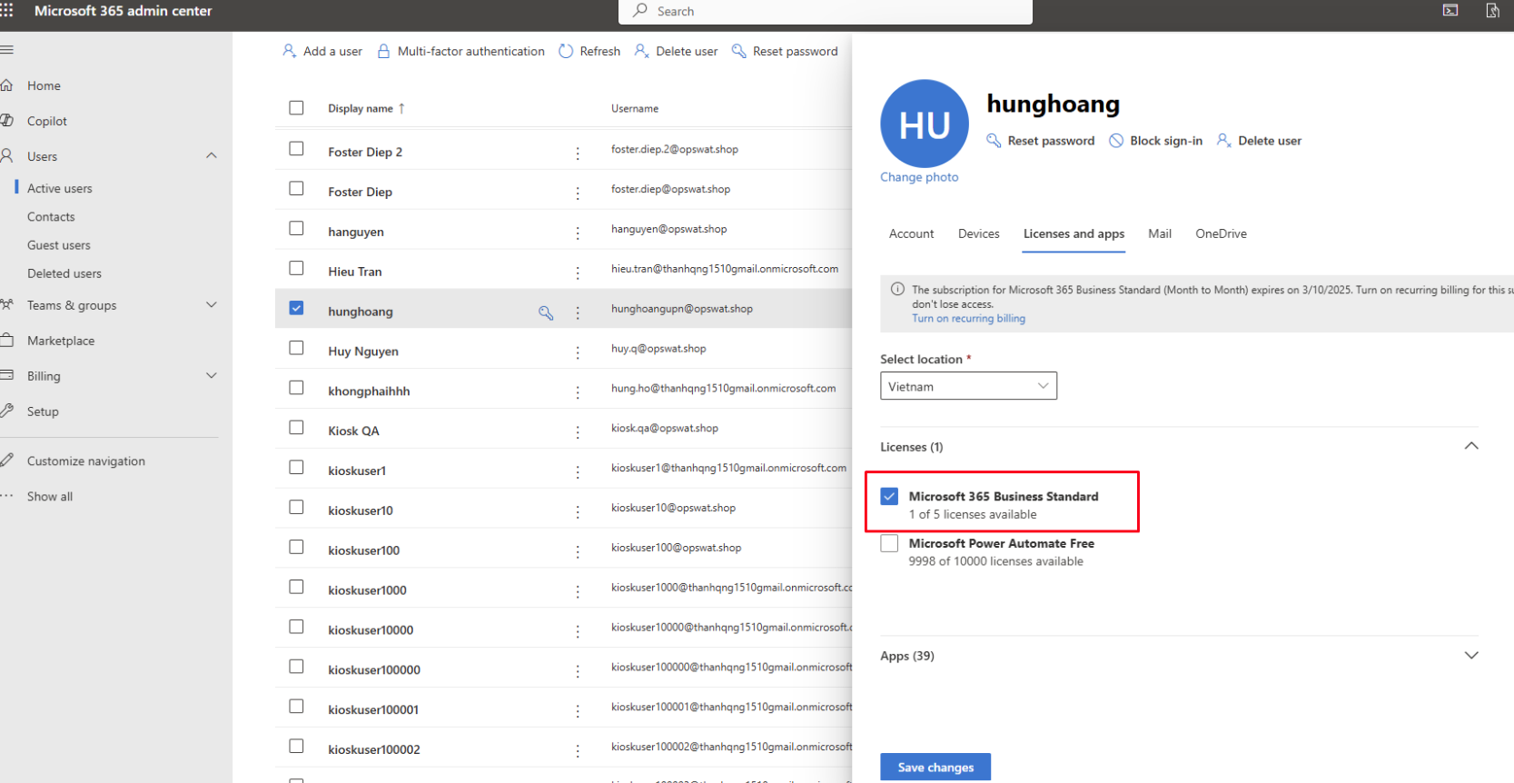The image size is (1514, 783).
Task: Click the Turn on recurring billing link
Action: click(968, 319)
